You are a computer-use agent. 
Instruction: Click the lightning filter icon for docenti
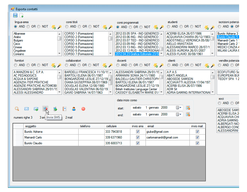click(x=156, y=65)
